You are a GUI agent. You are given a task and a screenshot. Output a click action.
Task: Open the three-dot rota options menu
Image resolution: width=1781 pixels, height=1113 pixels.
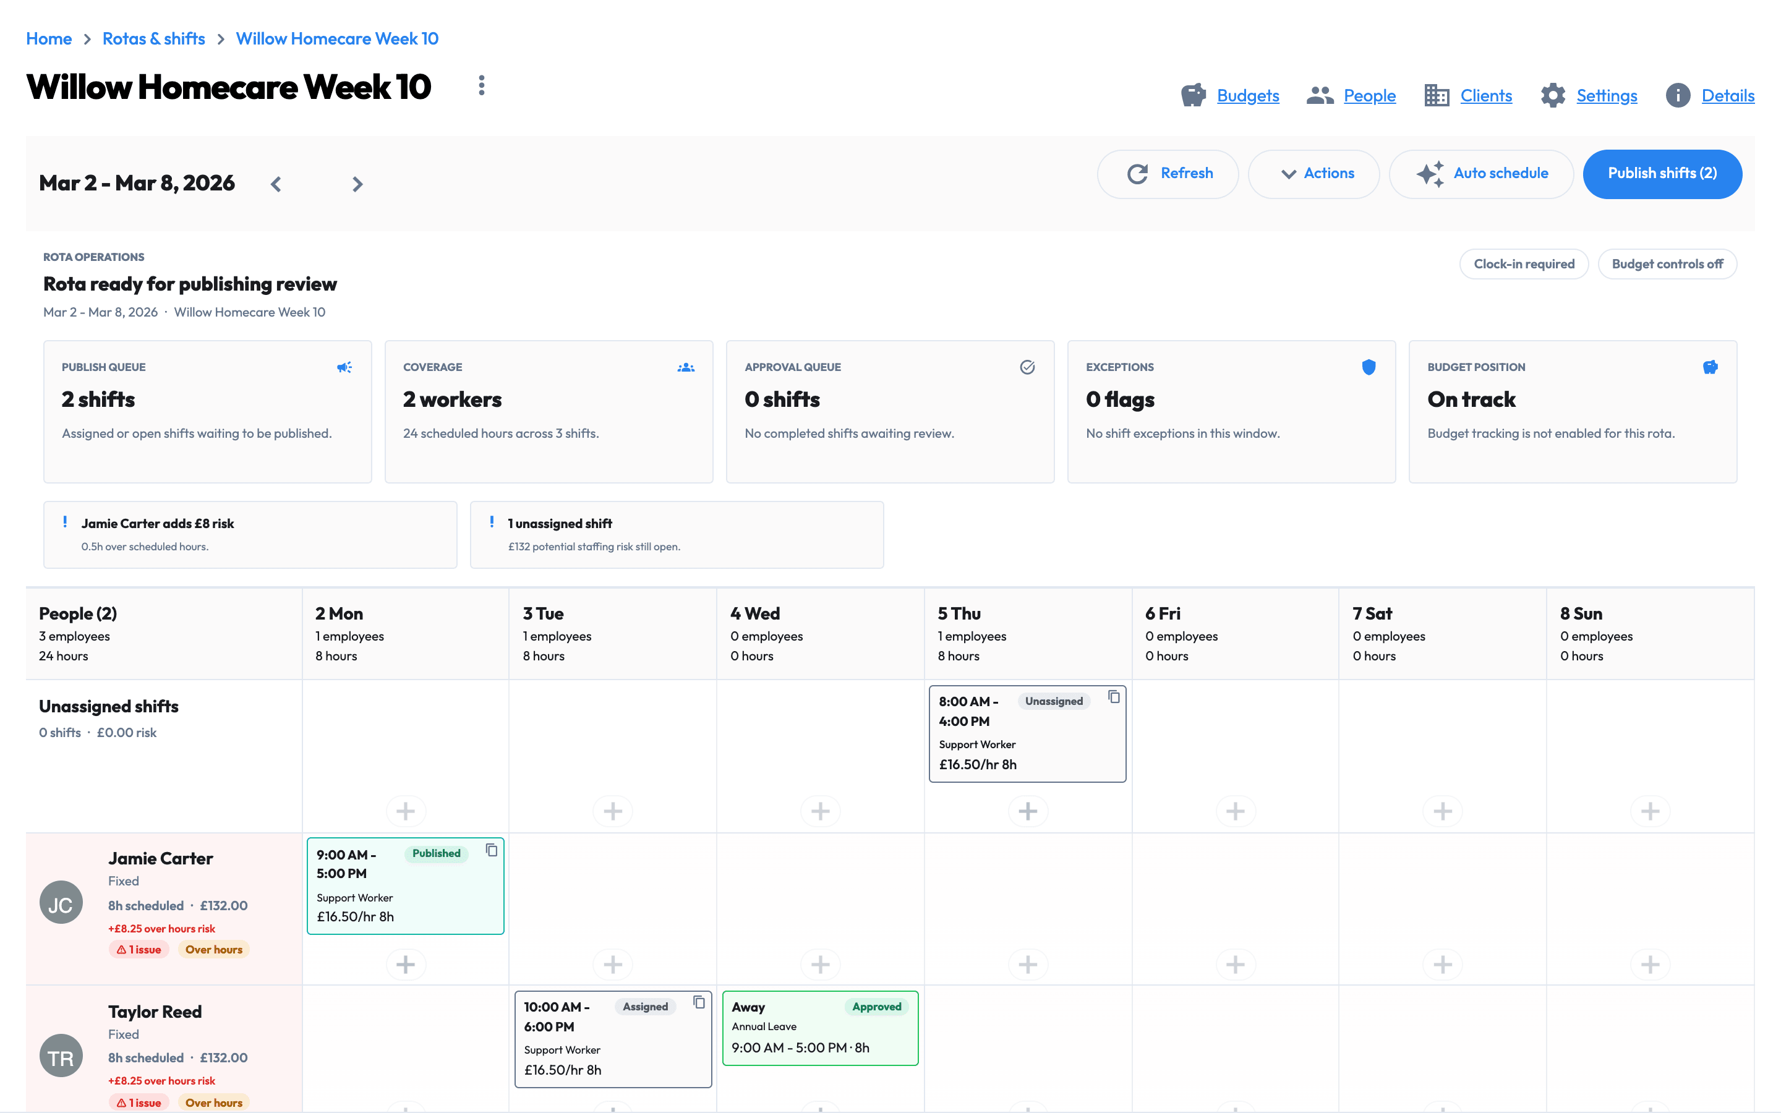[481, 85]
